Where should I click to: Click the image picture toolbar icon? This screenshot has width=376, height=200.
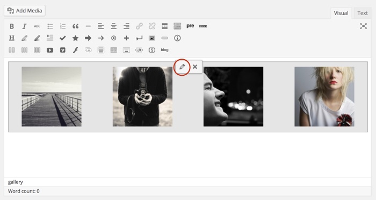[152, 38]
